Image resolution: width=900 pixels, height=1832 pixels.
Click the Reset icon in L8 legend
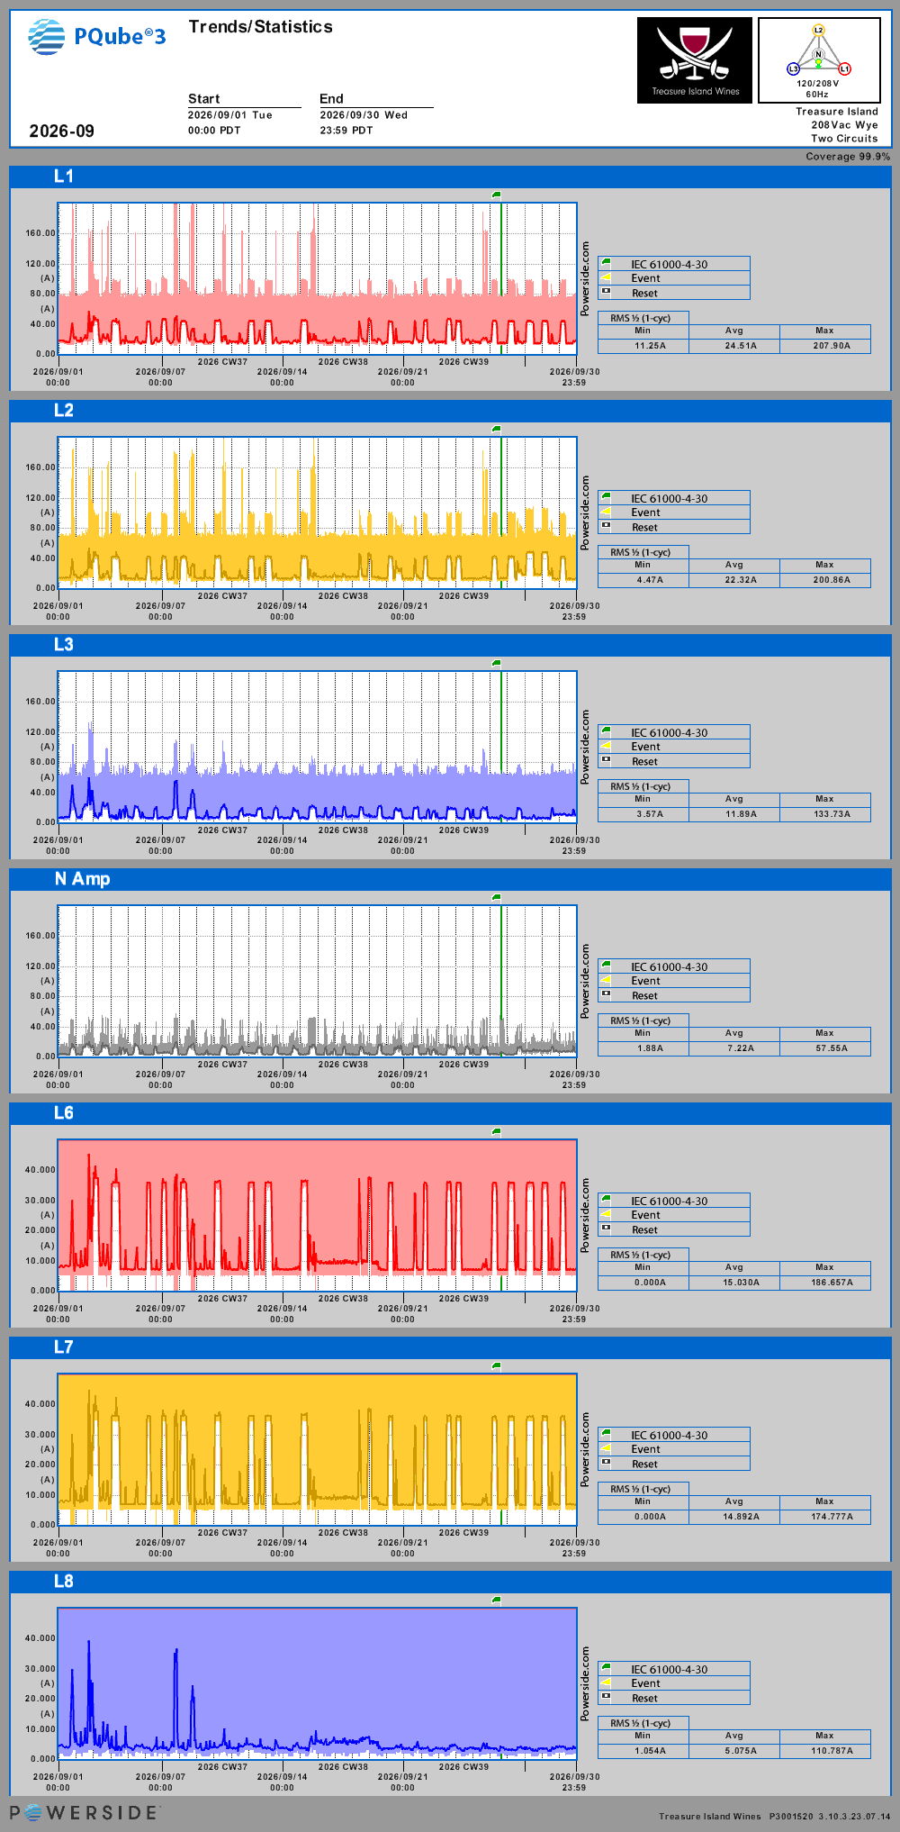pyautogui.click(x=607, y=1697)
